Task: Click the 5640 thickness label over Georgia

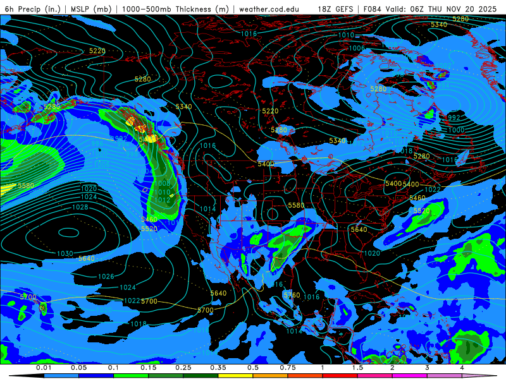Action: coord(359,229)
